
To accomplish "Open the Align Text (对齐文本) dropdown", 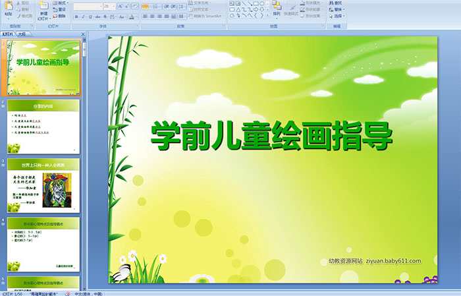I will [x=200, y=9].
